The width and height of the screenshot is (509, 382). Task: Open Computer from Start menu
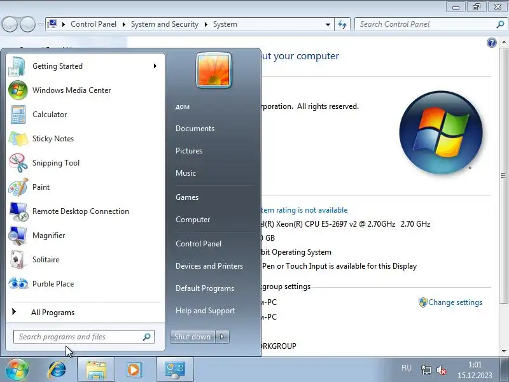[193, 220]
